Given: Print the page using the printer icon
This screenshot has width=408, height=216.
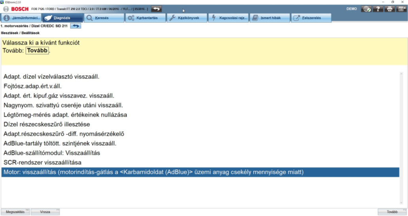Looking at the screenshot, I should (x=389, y=9).
